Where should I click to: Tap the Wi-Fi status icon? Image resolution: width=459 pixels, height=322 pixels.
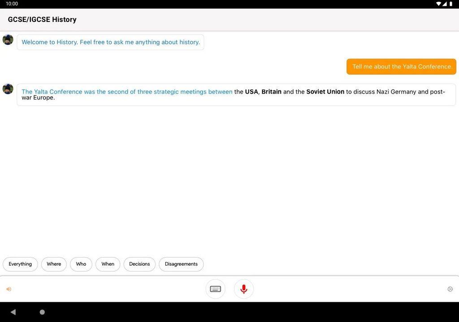coord(438,4)
